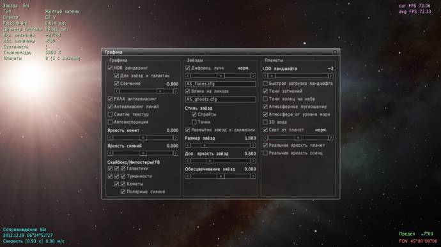Click right arrow of LOD ландшафта slider
The height and width of the screenshot is (247, 441).
(330, 76)
